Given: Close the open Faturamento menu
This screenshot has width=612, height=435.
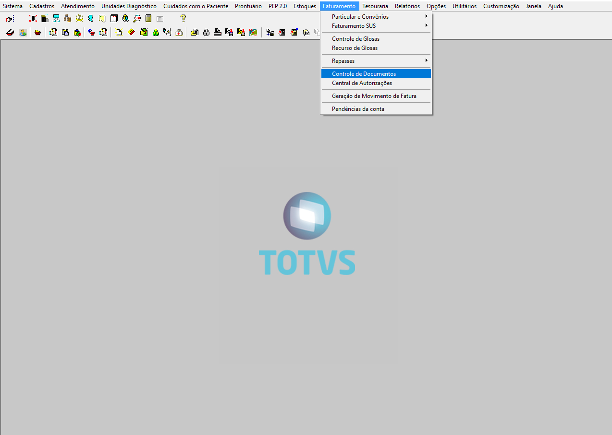Looking at the screenshot, I should pyautogui.click(x=340, y=6).
